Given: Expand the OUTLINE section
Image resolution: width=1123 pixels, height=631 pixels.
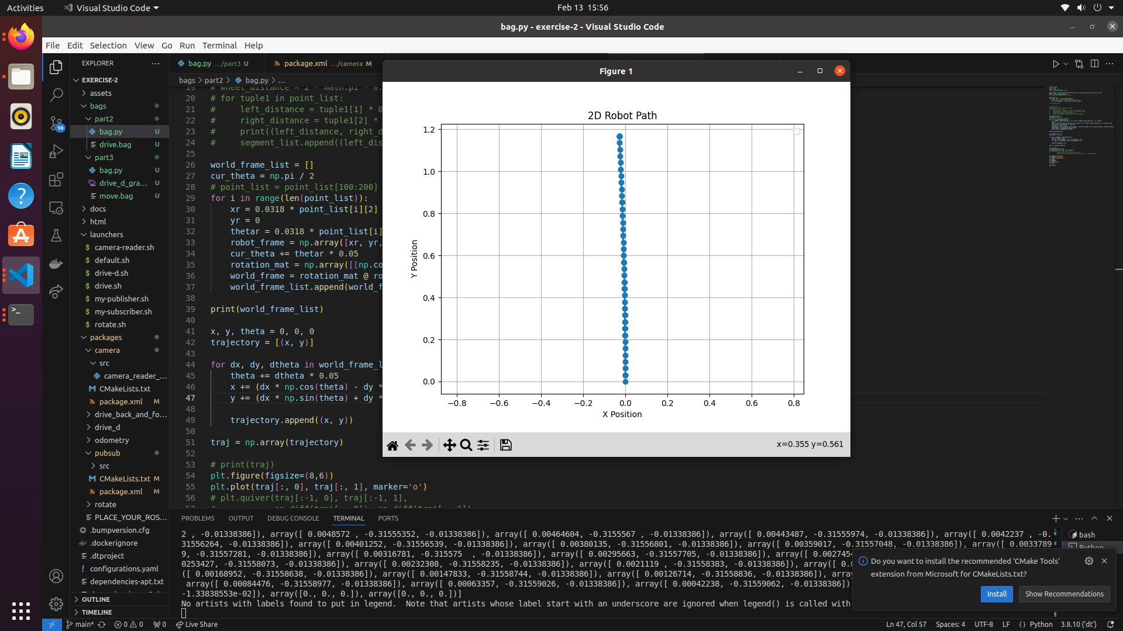Looking at the screenshot, I should [x=96, y=599].
